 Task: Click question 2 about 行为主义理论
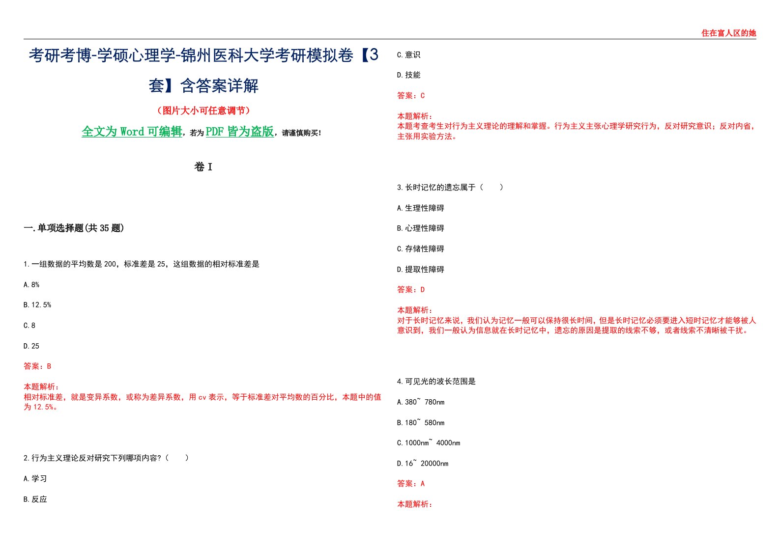click(106, 458)
